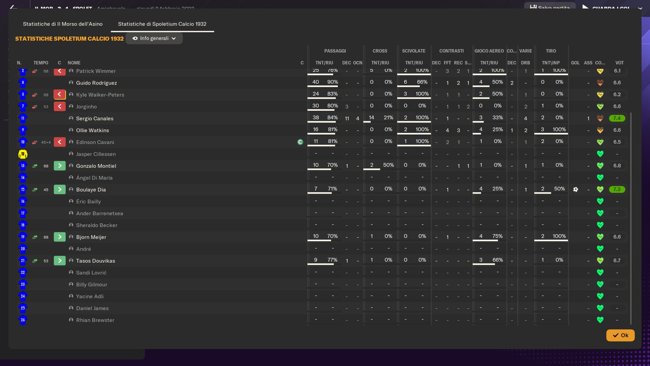Click the green arrow for Bjorn Meijer

(x=59, y=237)
